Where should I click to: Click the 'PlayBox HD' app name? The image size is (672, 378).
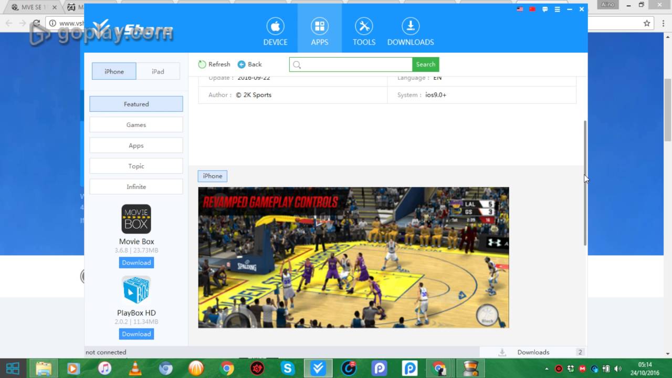[x=136, y=313]
